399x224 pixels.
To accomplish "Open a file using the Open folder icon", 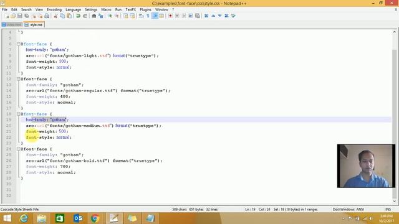I will click(13, 16).
